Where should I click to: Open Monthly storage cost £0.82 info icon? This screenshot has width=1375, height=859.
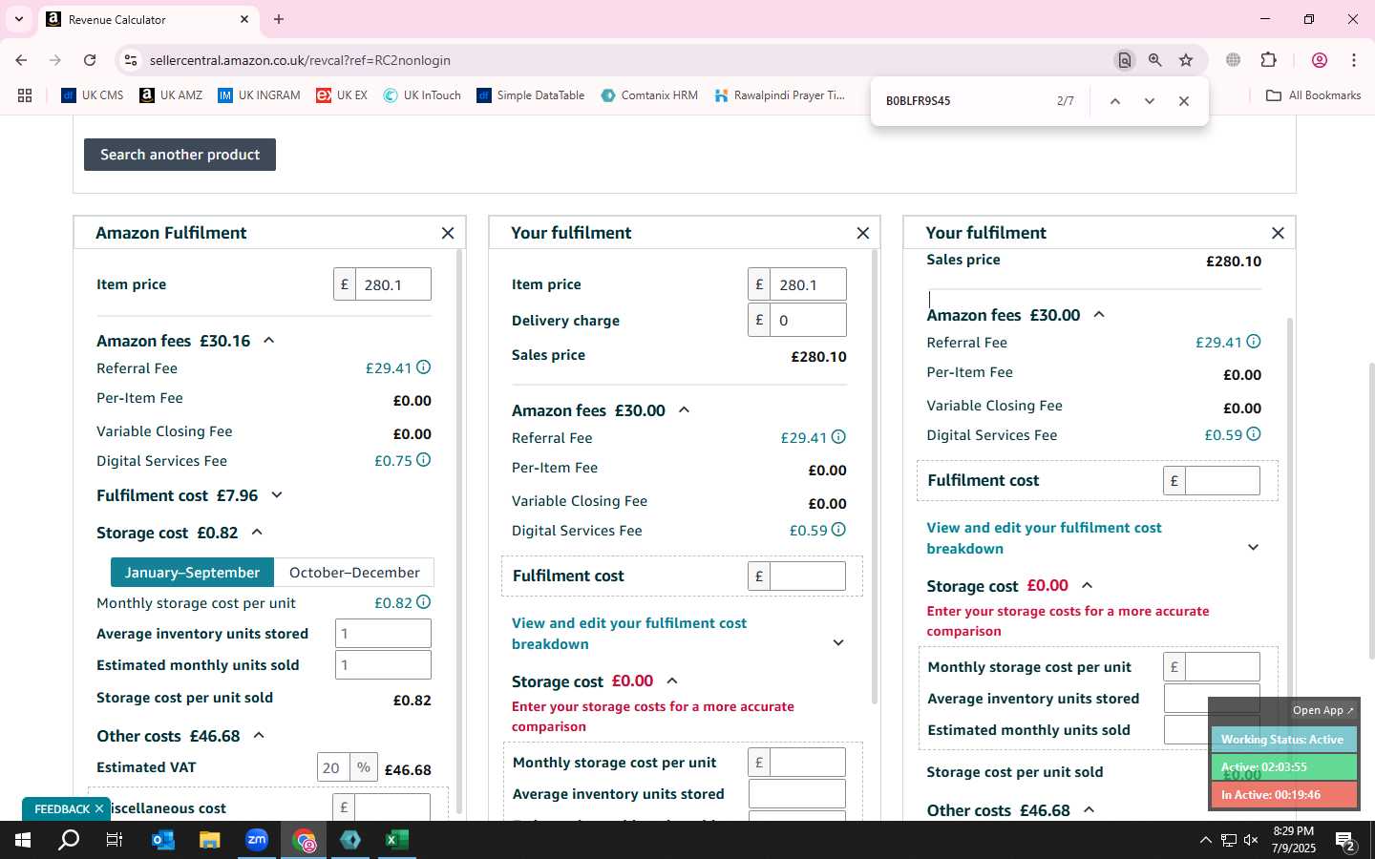click(424, 602)
